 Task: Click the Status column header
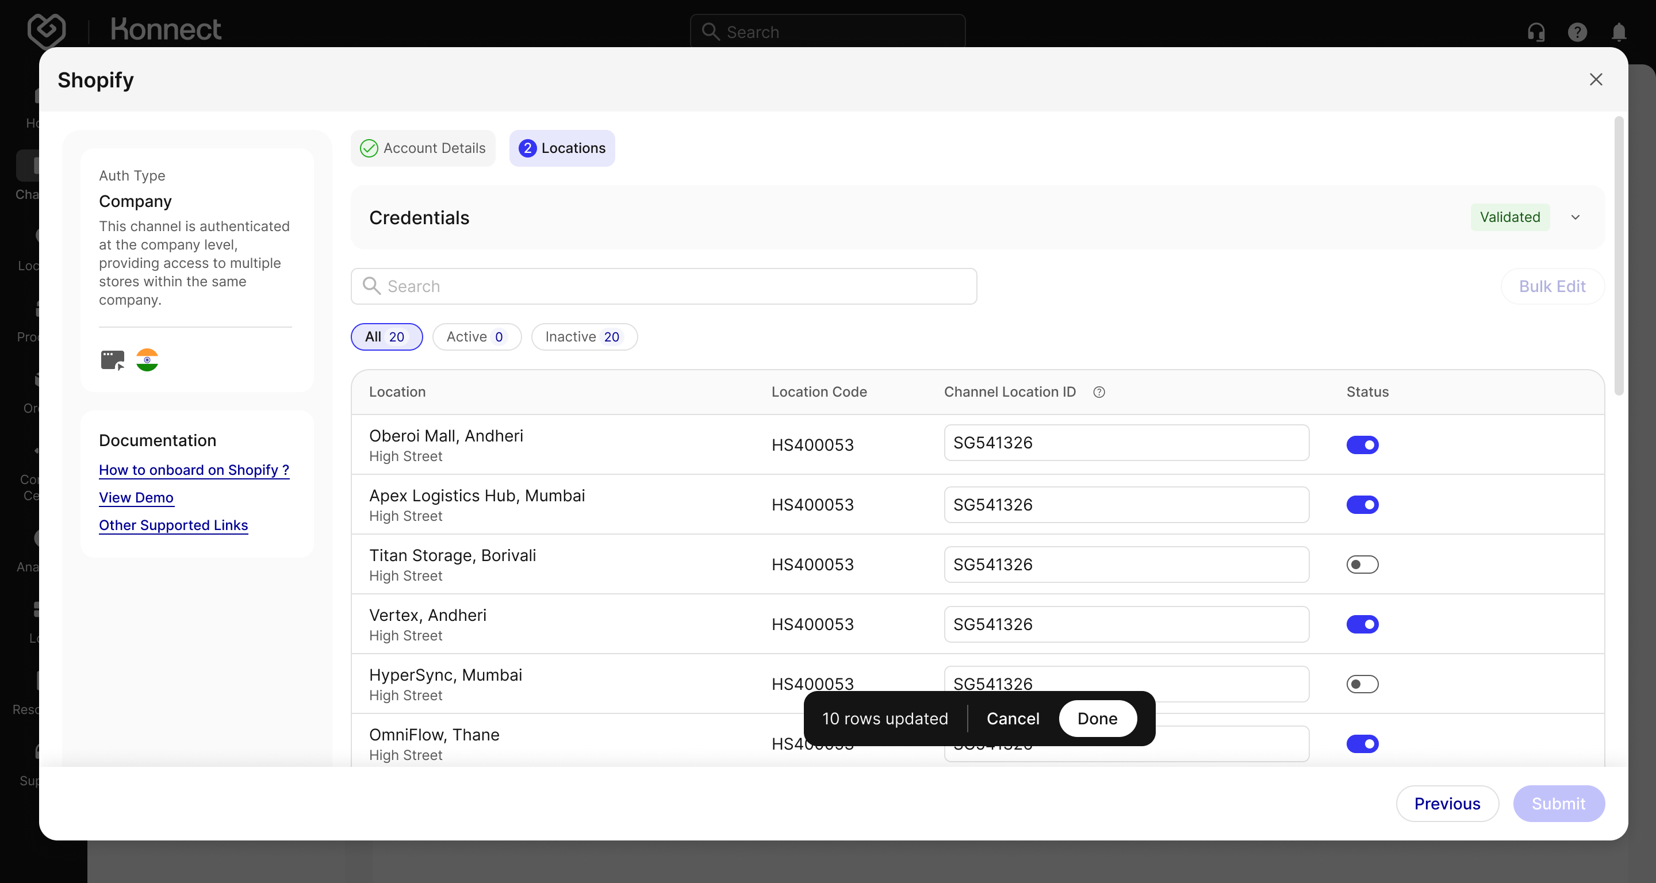(1367, 392)
